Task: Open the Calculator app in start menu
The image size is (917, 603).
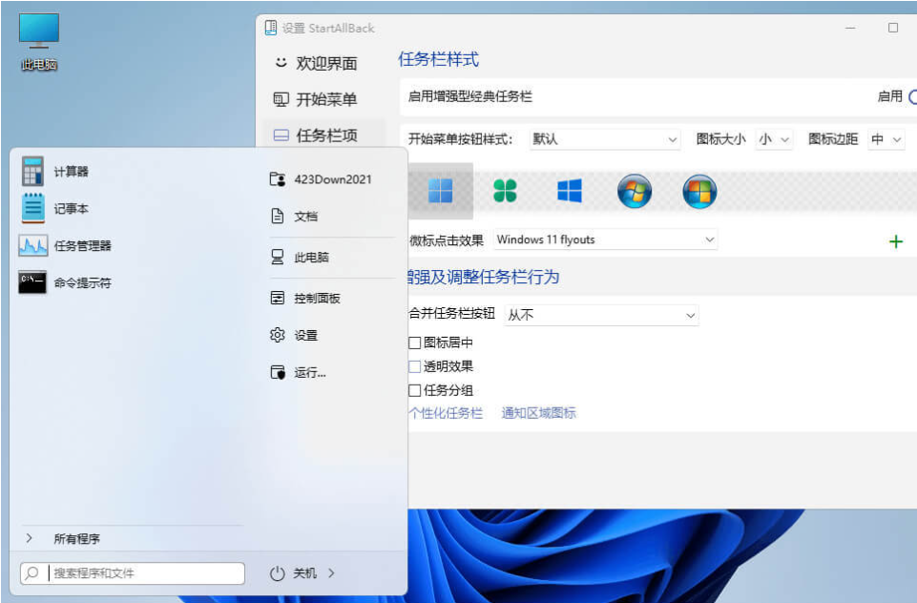Action: 55,172
